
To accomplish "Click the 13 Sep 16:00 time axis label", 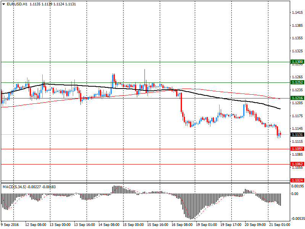I will (84, 225).
